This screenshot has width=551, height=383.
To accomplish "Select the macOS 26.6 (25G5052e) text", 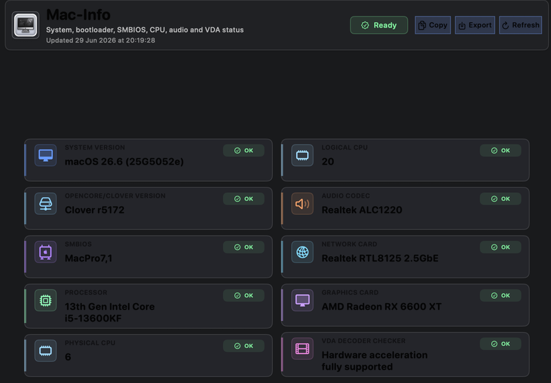I will click(x=125, y=162).
